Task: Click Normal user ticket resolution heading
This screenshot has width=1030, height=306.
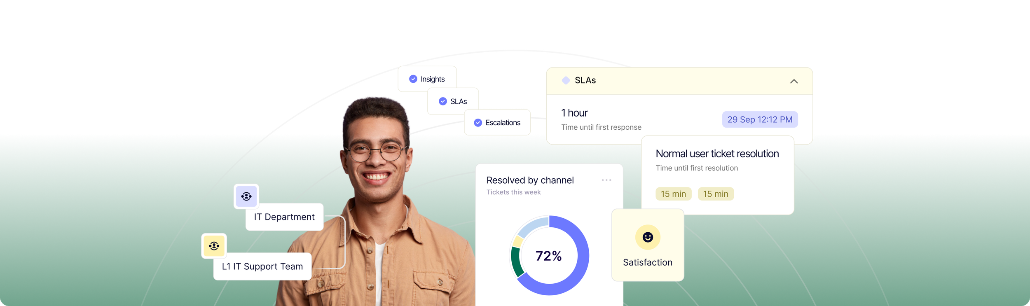Action: point(717,154)
